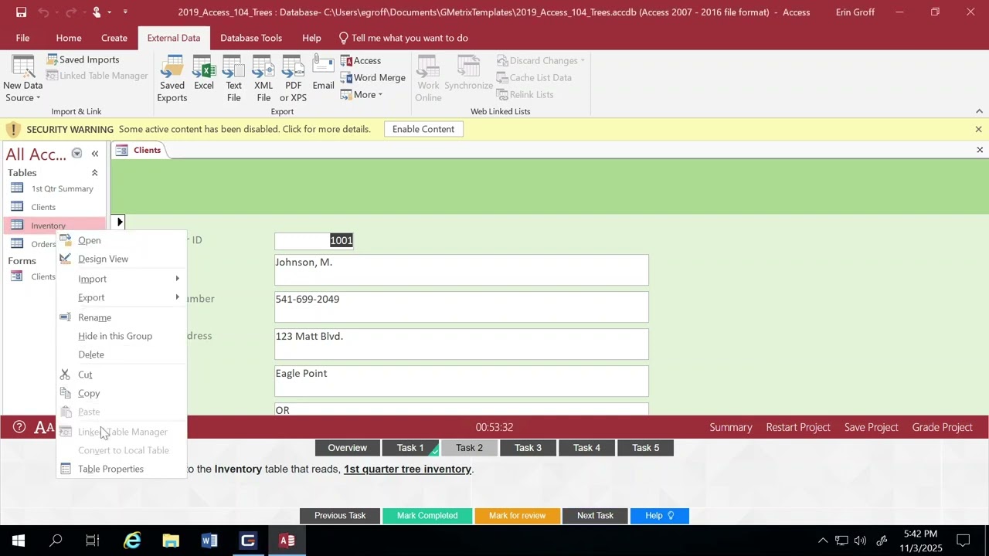Click the name field Johnson, M.

[x=461, y=270]
